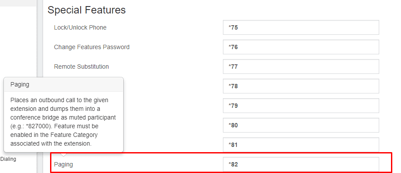Click the Lock/Unlock Phone label
This screenshot has height=173, width=401.
[80, 27]
